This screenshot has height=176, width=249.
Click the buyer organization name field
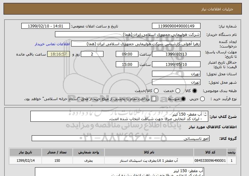pyautogui.click(x=128, y=35)
